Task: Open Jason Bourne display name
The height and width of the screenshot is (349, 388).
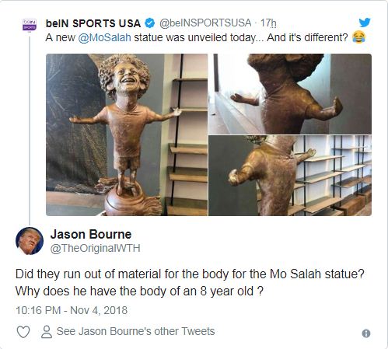Action: click(91, 234)
